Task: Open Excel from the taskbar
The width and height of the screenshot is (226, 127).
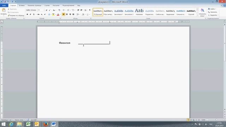Action: click(x=28, y=124)
